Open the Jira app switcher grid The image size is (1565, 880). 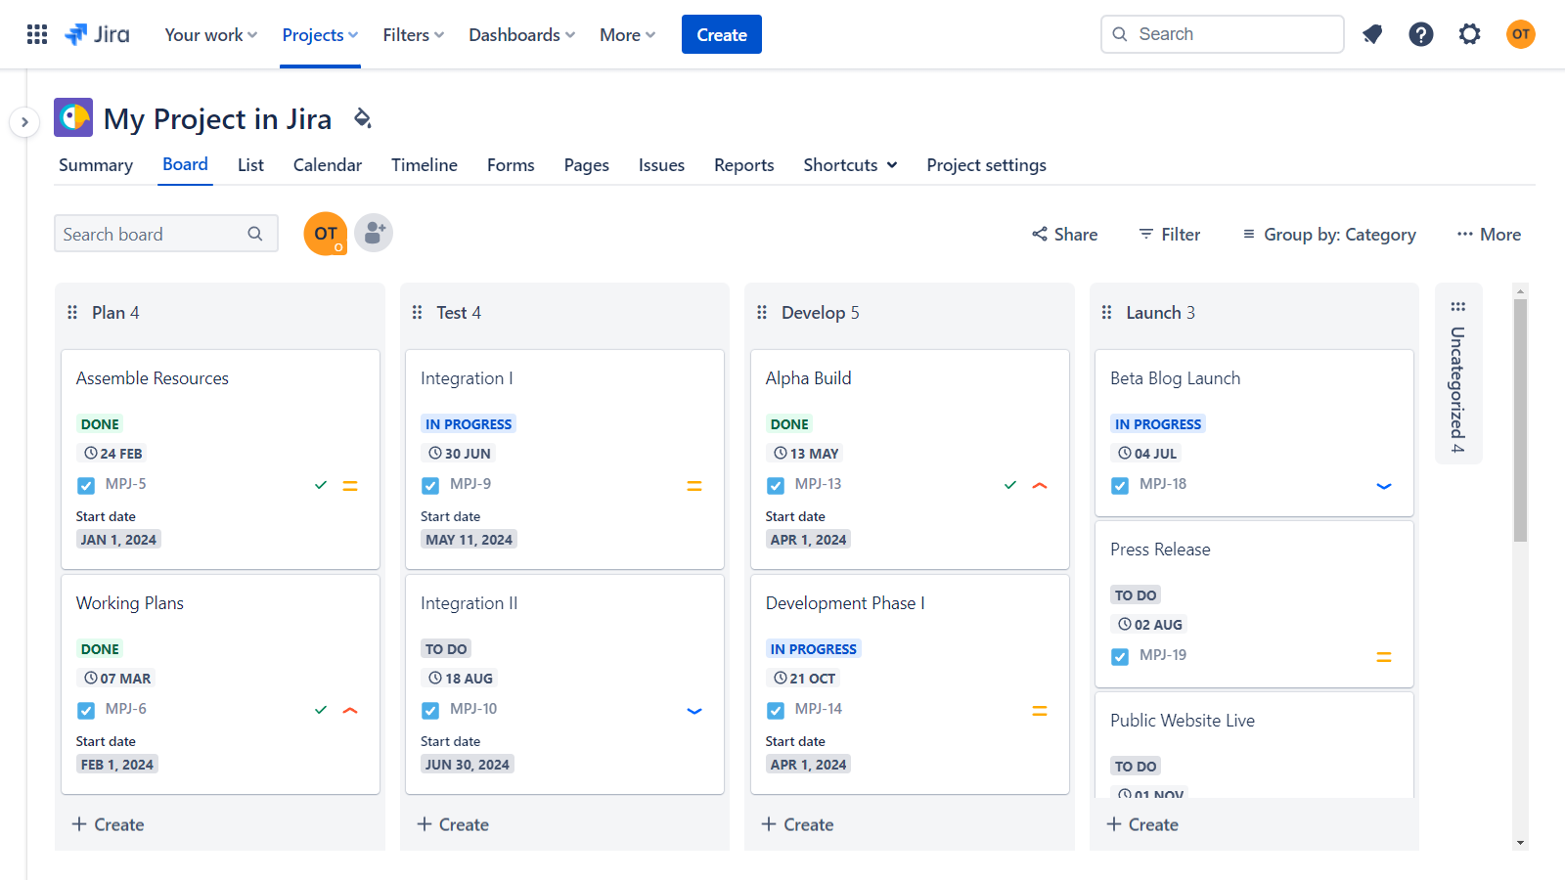[36, 34]
